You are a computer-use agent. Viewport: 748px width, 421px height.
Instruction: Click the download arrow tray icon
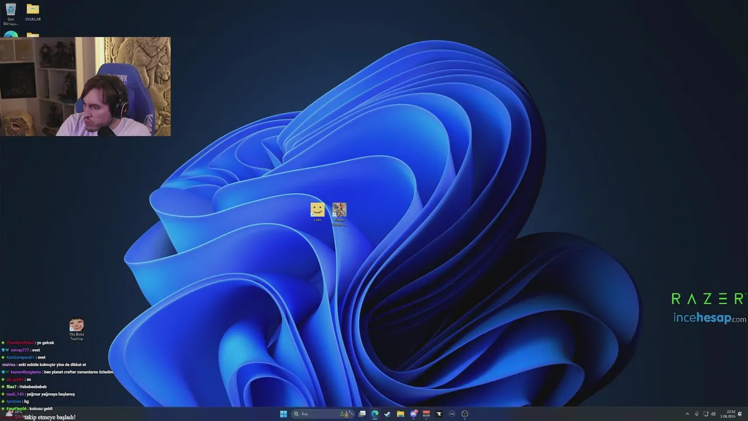(x=697, y=414)
